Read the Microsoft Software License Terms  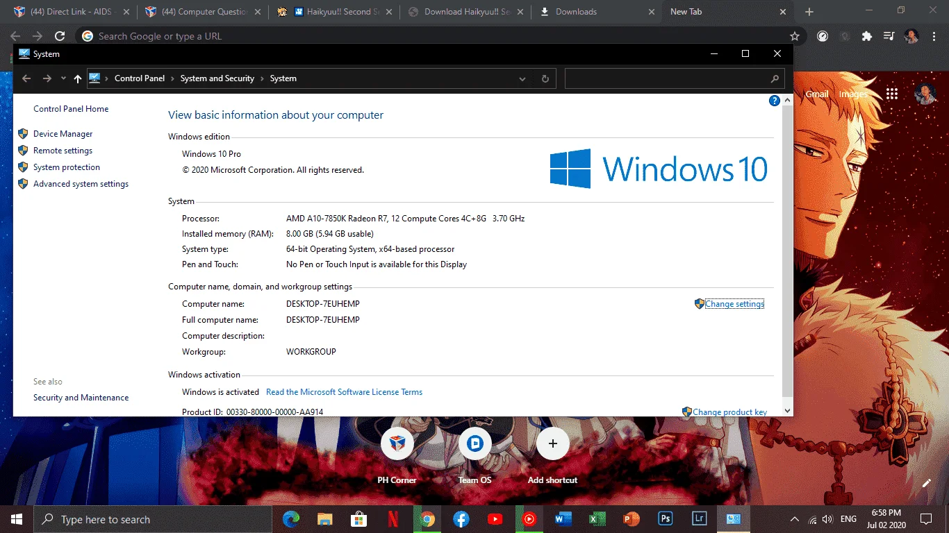click(344, 392)
